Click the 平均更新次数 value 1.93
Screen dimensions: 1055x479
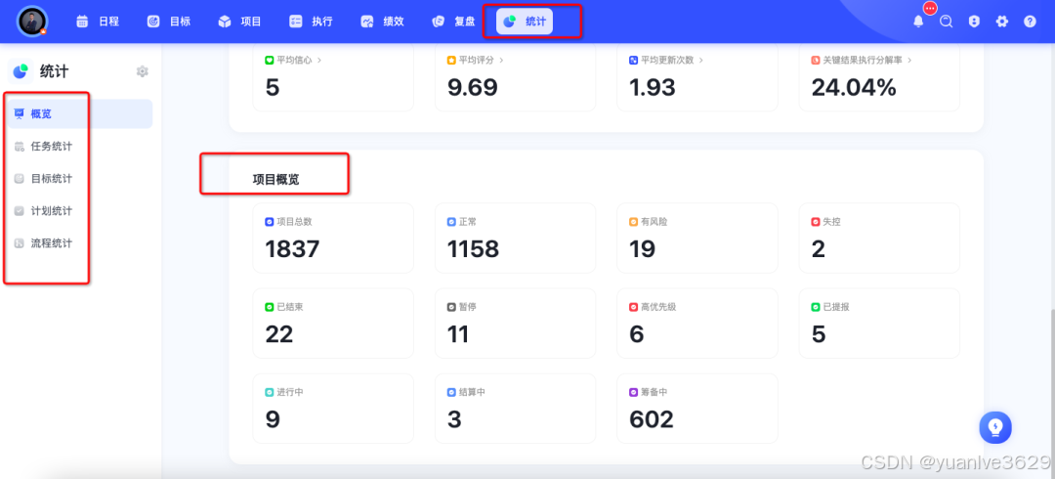652,88
